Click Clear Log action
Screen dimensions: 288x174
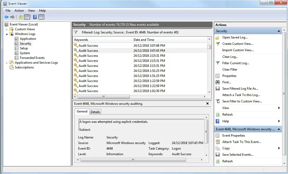tap(230, 57)
